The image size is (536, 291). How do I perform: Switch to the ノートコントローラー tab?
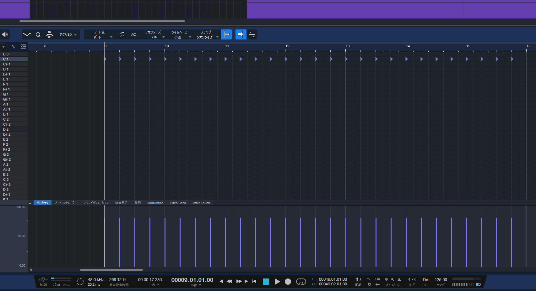coord(66,203)
